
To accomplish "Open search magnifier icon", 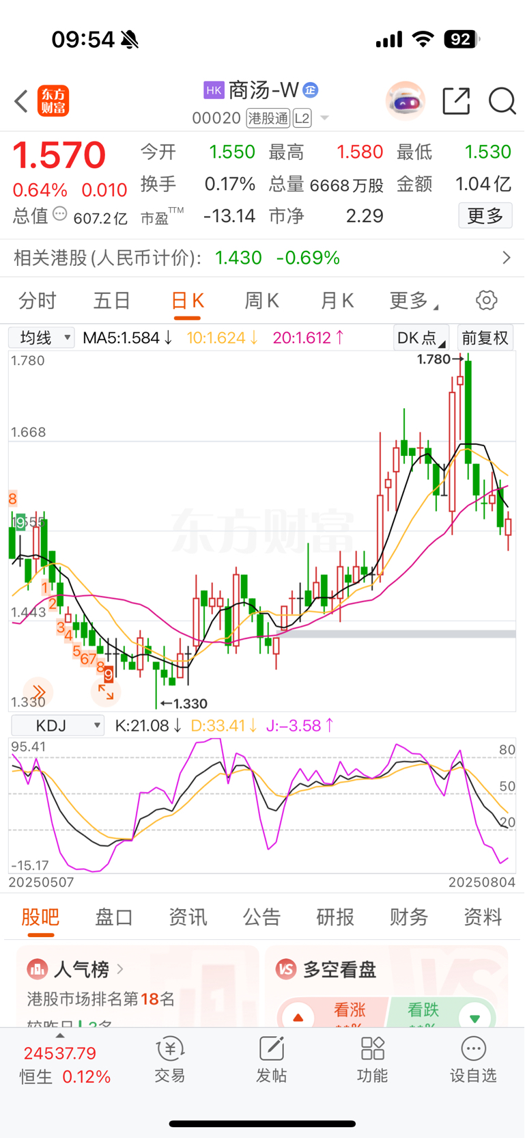I will click(x=502, y=101).
